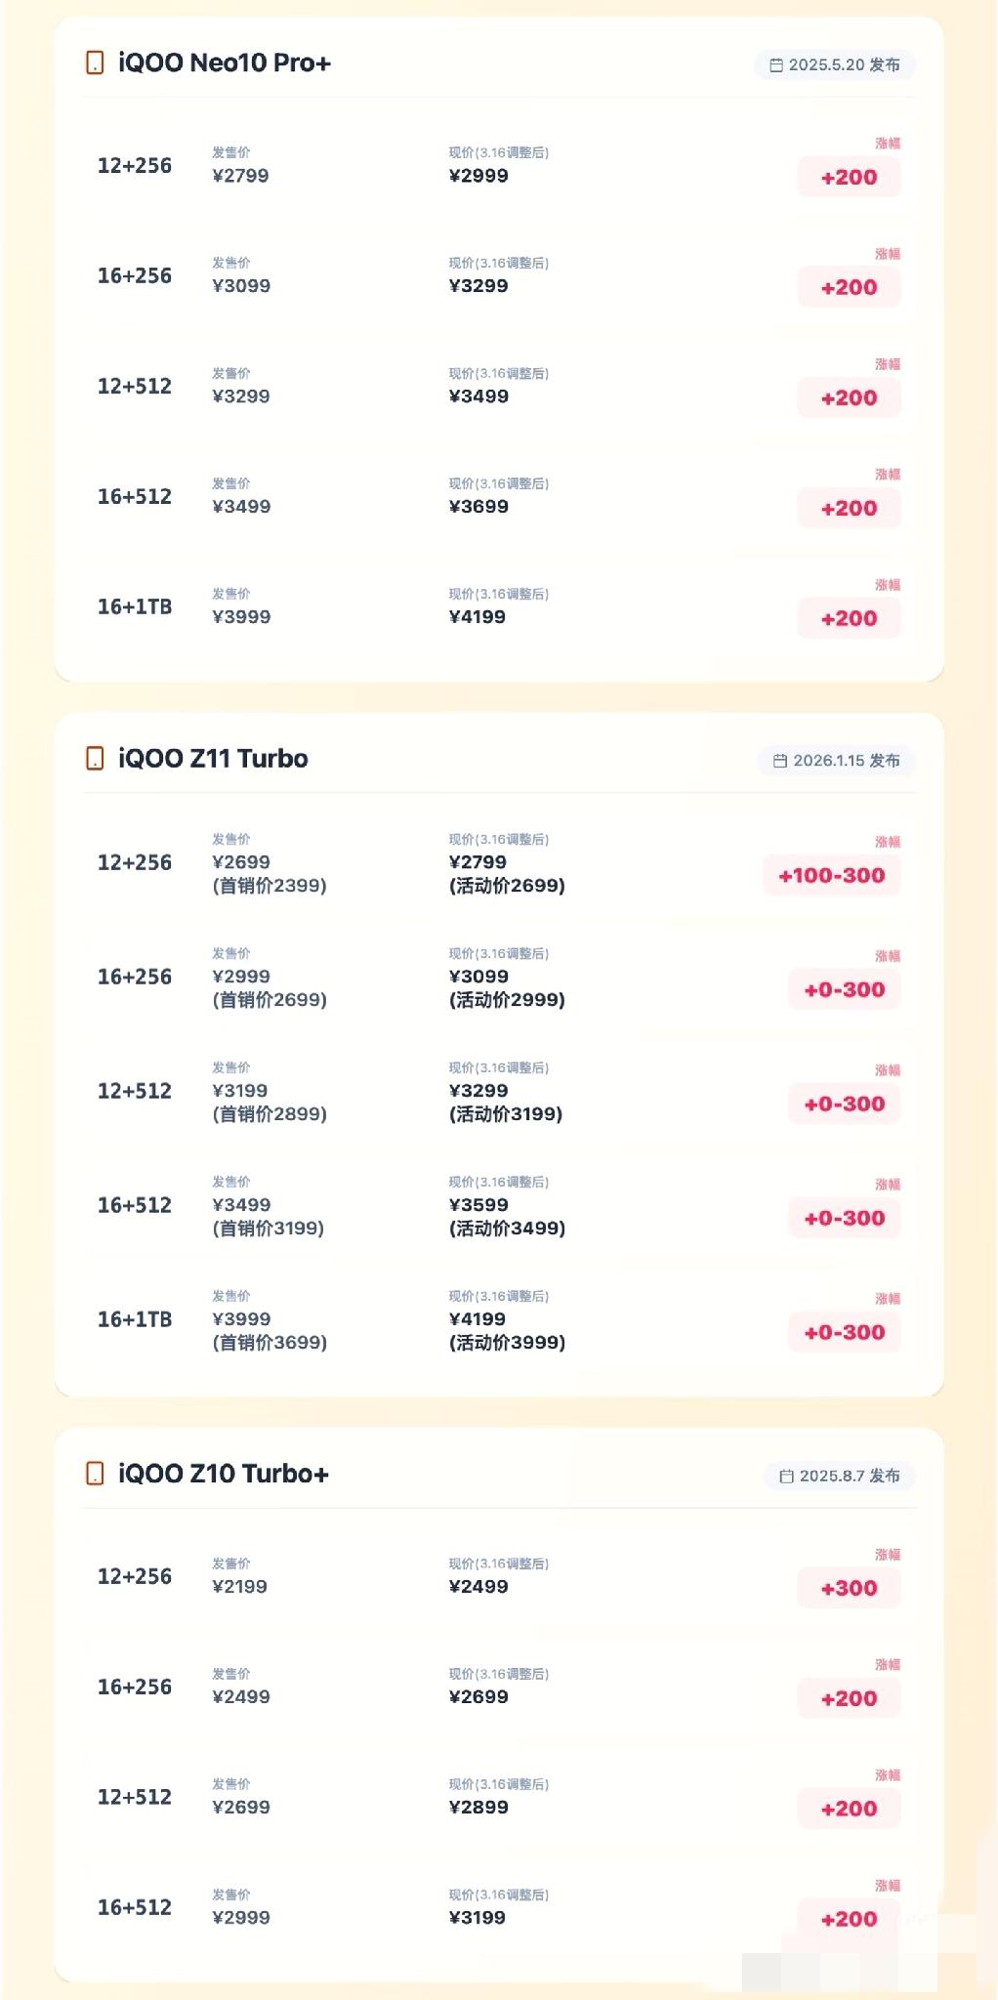This screenshot has width=998, height=2000.
Task: Click the calendar icon in 2026.1.15 release badge
Action: [780, 761]
